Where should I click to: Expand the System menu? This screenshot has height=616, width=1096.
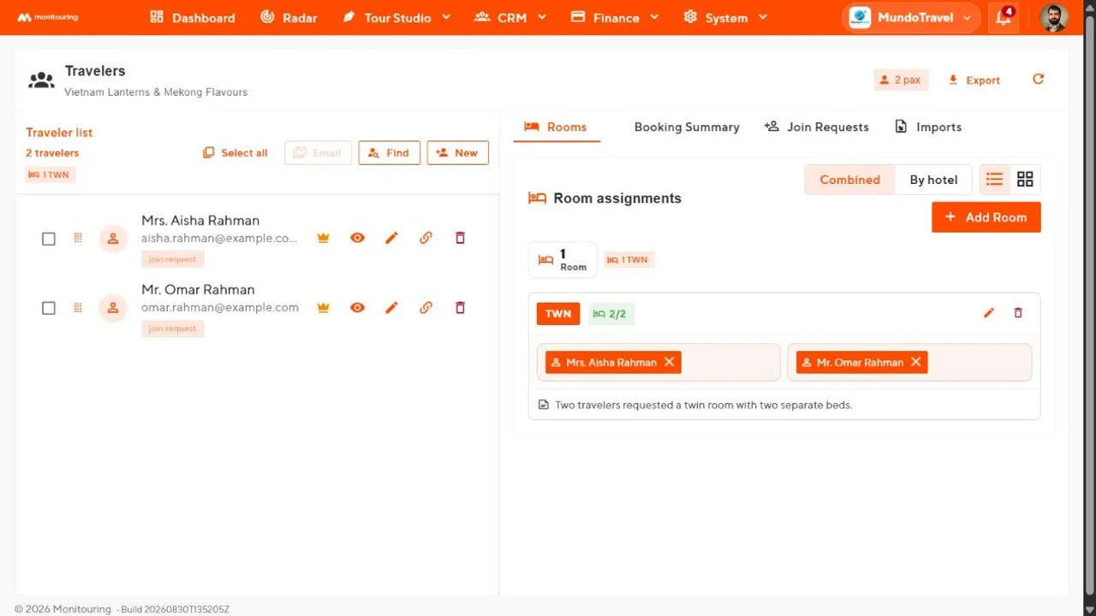tap(726, 17)
